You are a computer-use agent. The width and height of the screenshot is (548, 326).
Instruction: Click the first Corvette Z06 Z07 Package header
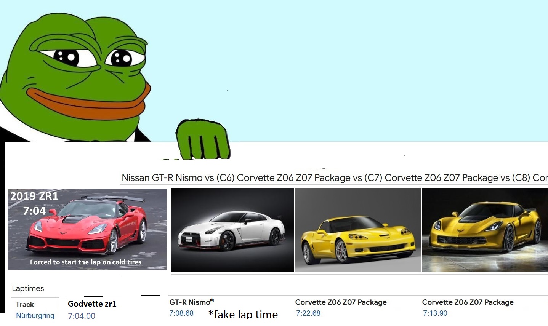pyautogui.click(x=341, y=302)
